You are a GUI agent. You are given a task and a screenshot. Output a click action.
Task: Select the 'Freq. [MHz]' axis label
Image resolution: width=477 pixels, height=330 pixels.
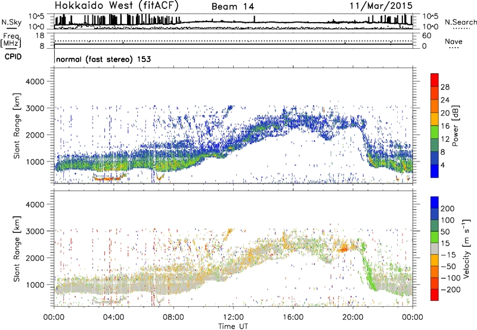pos(11,40)
